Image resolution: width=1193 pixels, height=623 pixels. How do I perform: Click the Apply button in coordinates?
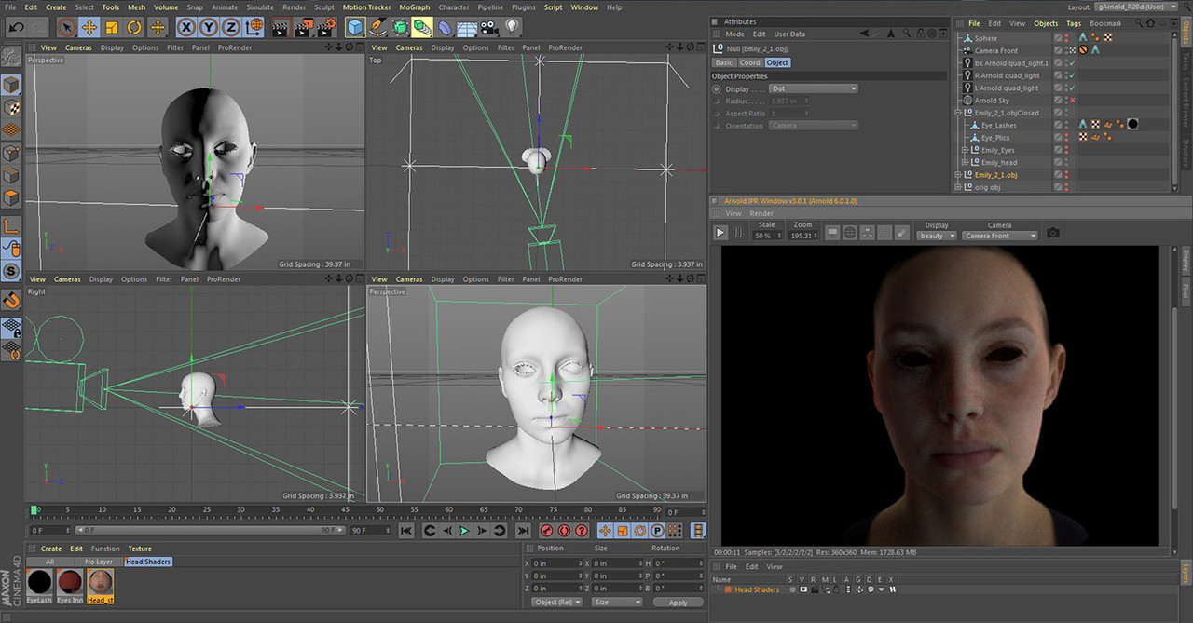click(x=678, y=603)
